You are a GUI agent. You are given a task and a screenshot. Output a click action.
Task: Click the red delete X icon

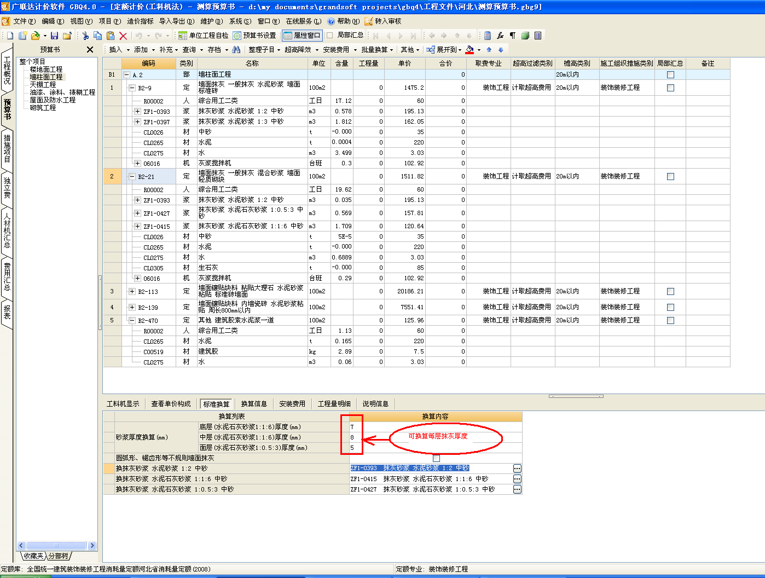tap(123, 36)
